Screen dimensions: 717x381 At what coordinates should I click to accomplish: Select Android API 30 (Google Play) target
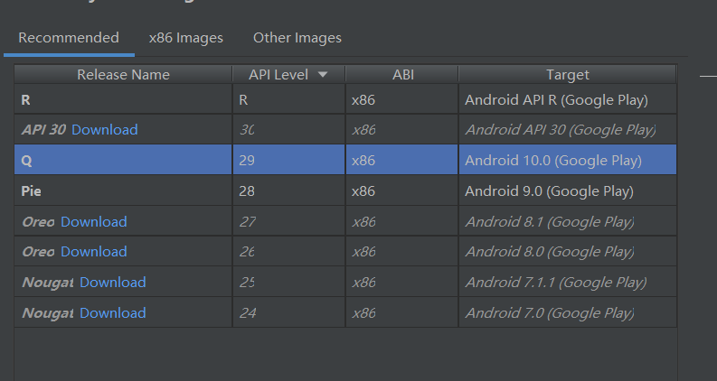coord(568,130)
